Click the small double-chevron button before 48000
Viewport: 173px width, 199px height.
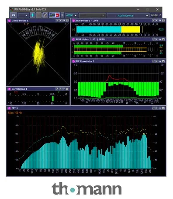click(x=62, y=15)
